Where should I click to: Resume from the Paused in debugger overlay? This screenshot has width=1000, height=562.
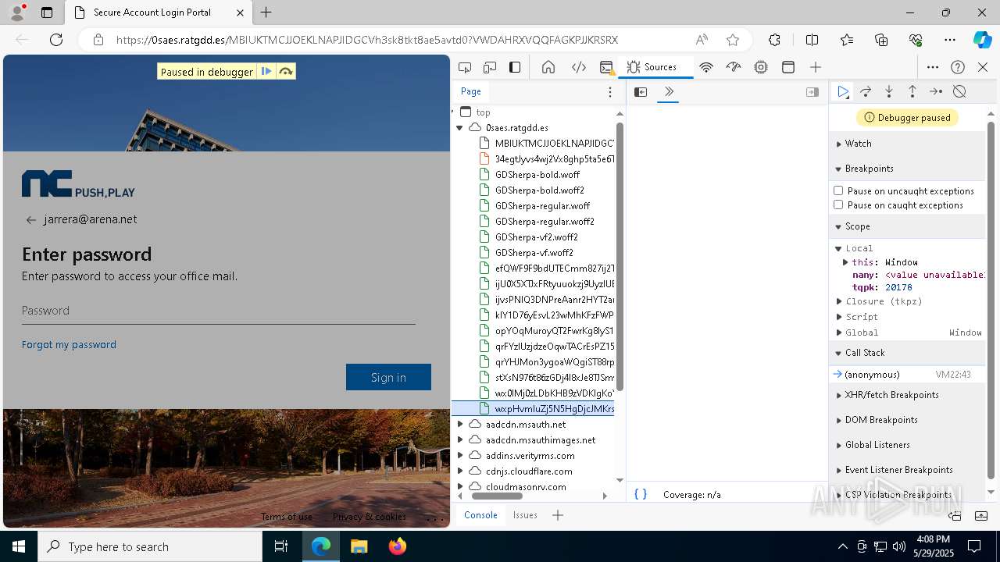point(266,72)
